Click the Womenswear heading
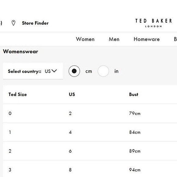The height and width of the screenshot is (177, 177). 20,52
